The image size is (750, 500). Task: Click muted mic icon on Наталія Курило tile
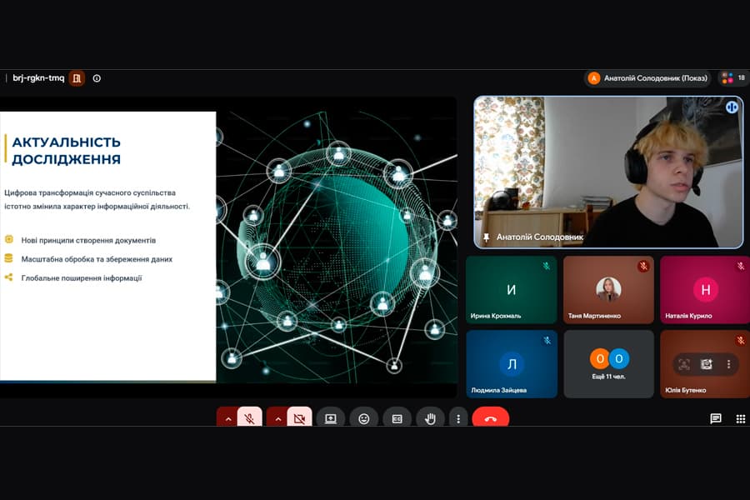tap(741, 266)
